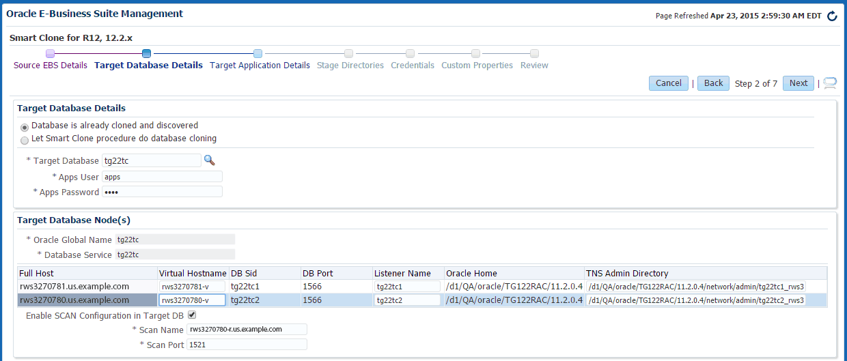Click the Next button
Image resolution: width=847 pixels, height=361 pixels.
[x=799, y=83]
